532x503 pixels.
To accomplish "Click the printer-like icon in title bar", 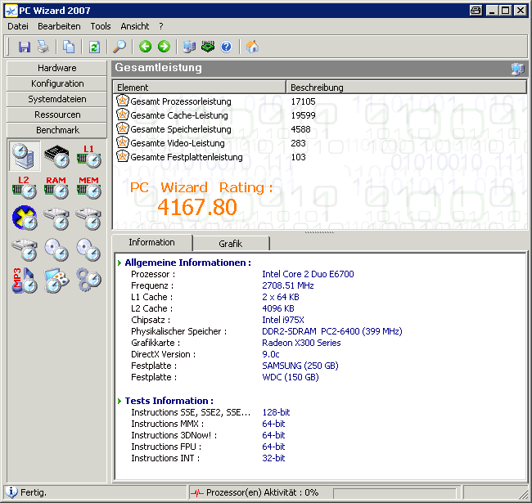I will 476,11.
